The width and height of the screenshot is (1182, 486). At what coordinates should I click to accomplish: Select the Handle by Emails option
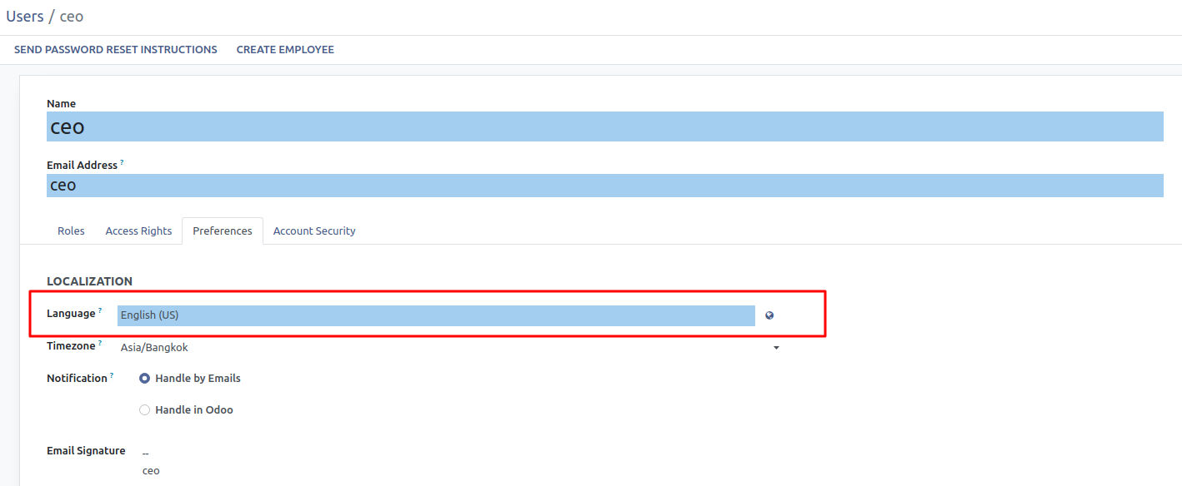pyautogui.click(x=145, y=378)
